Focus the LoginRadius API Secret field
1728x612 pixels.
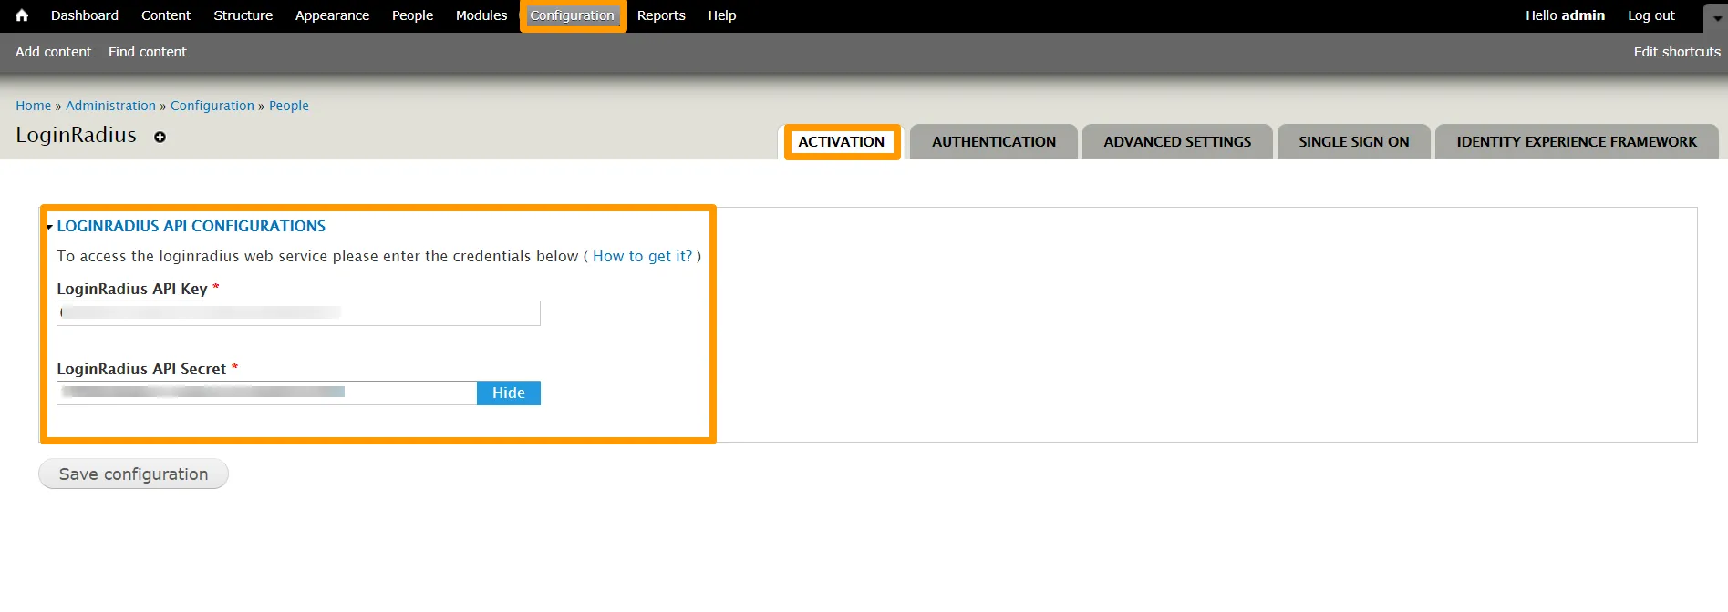pos(266,393)
